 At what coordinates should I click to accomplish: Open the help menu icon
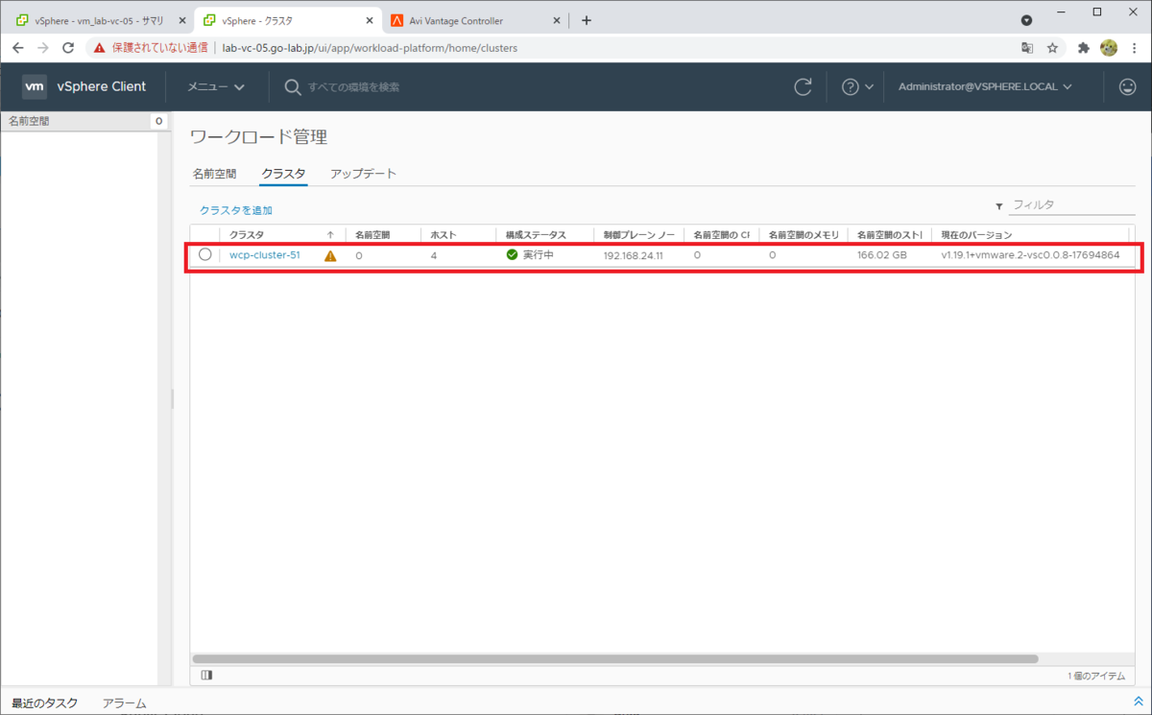(851, 85)
